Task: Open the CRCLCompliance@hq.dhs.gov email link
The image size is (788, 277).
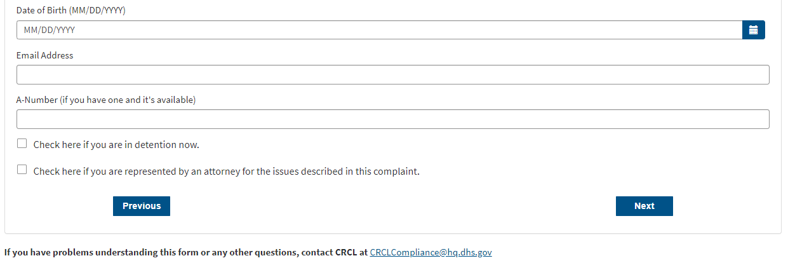Action: tap(431, 252)
